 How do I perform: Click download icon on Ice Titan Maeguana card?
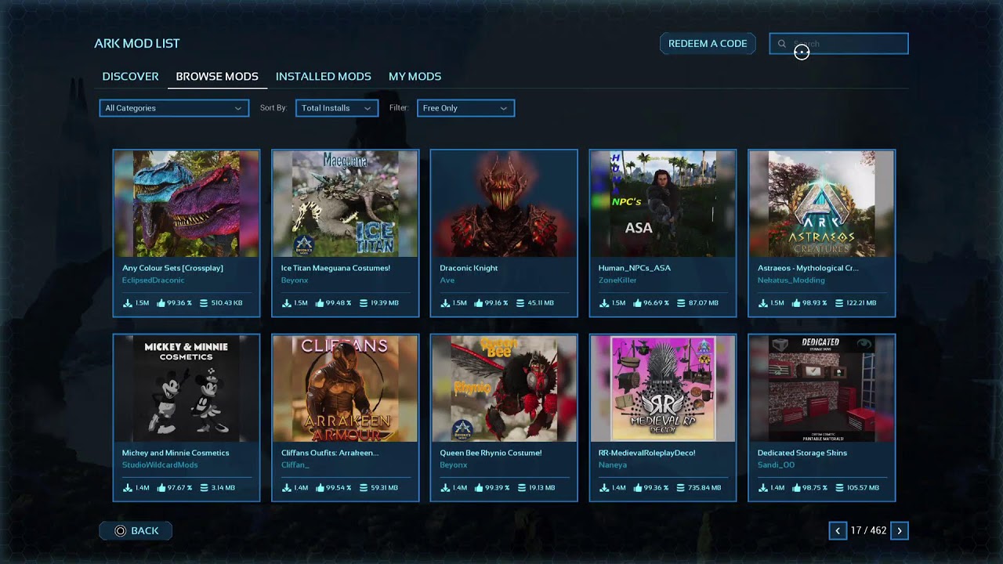[286, 303]
